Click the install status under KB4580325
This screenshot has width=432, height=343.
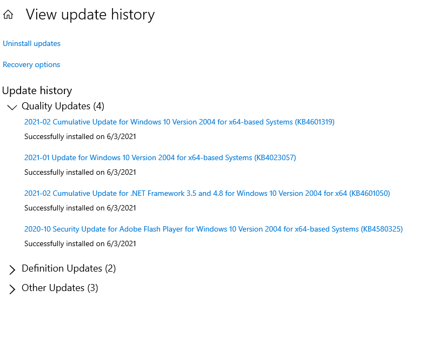tap(80, 243)
